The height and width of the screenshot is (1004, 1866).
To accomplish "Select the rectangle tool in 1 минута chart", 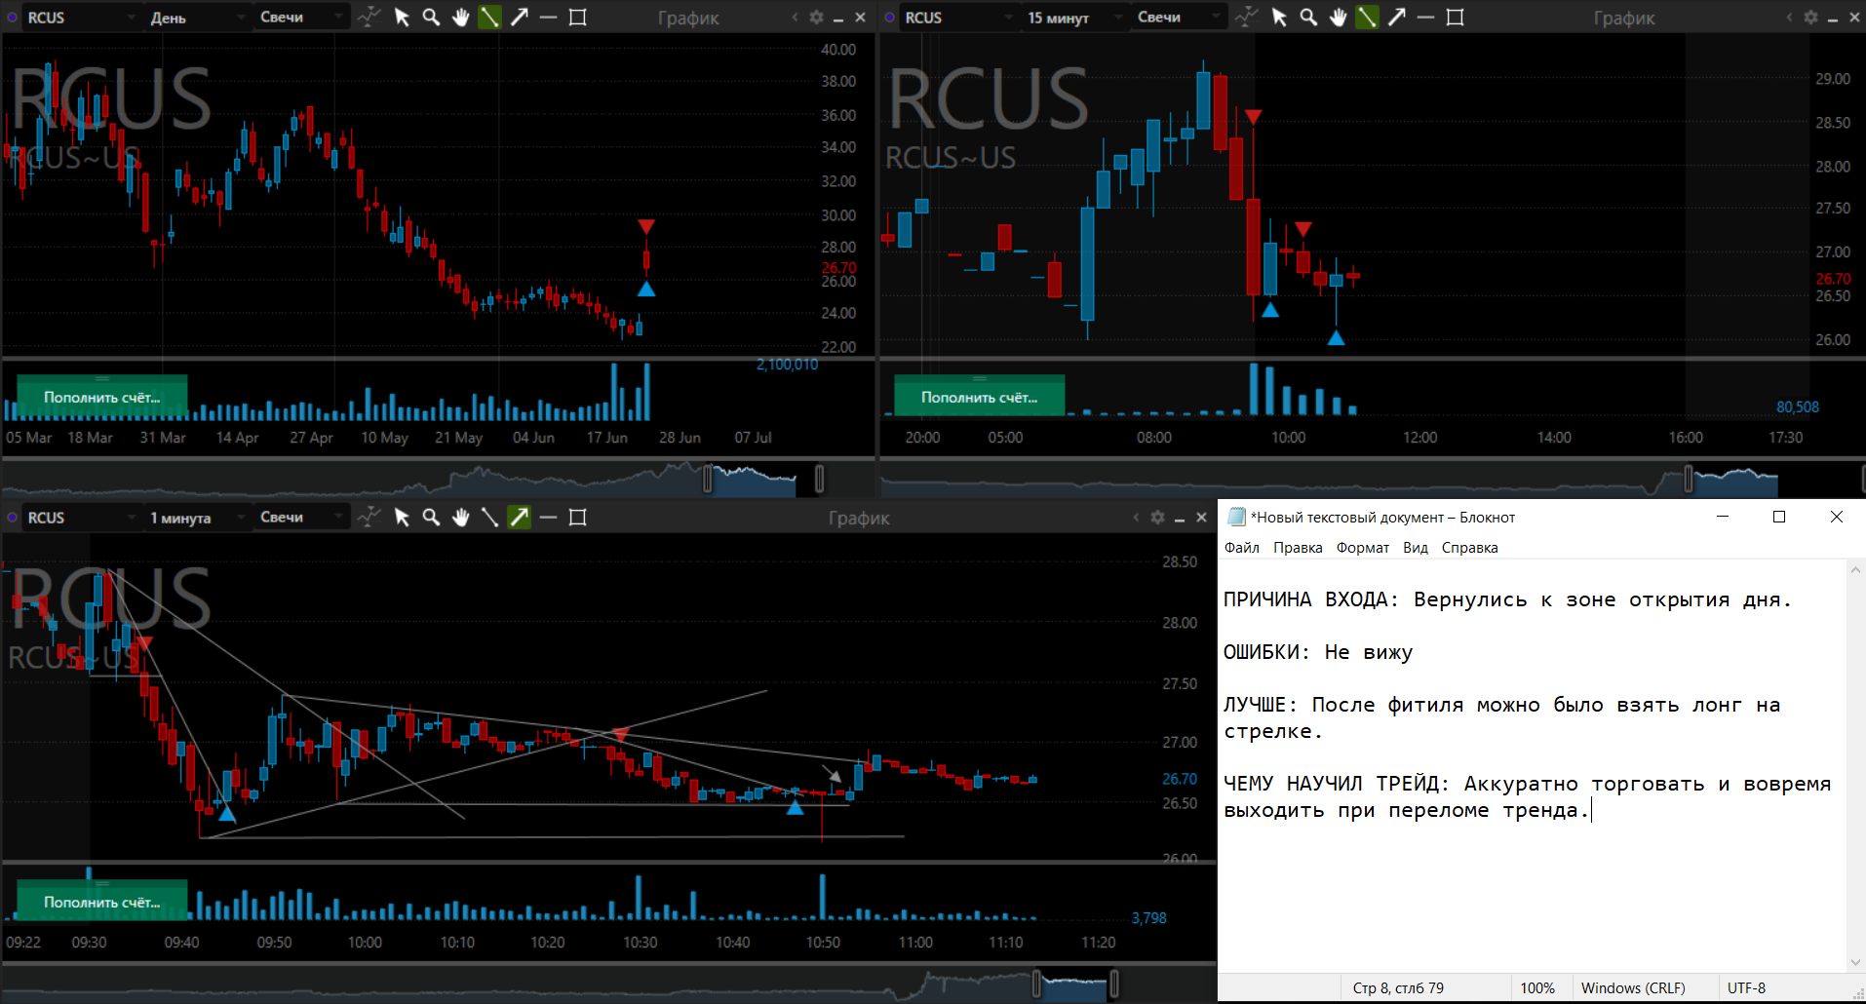I will pyautogui.click(x=577, y=517).
